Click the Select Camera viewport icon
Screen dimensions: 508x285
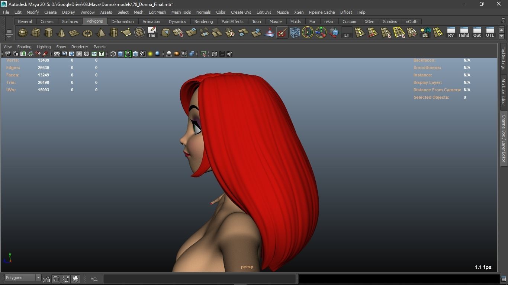point(8,54)
